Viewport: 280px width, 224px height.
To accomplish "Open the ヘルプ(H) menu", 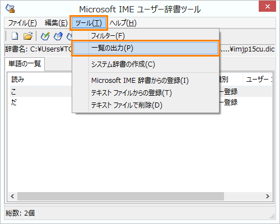I will [x=123, y=23].
